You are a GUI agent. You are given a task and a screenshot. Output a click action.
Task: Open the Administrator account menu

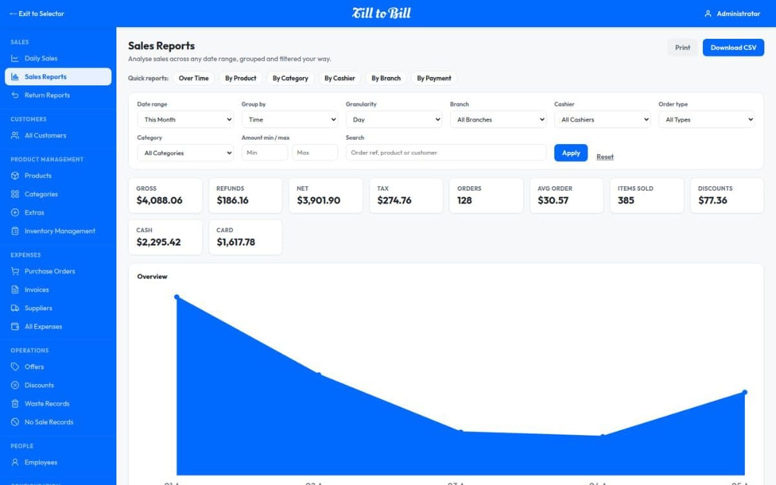coord(732,14)
